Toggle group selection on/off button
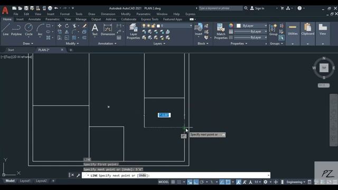 [x=281, y=37]
